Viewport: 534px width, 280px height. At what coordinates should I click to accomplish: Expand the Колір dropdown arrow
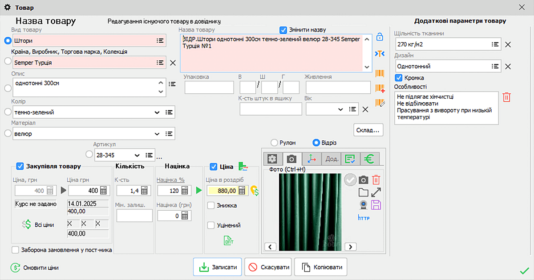[157, 112]
